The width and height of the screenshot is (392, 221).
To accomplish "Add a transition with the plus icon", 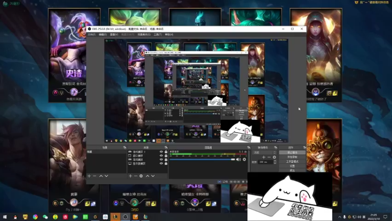I will (264, 157).
